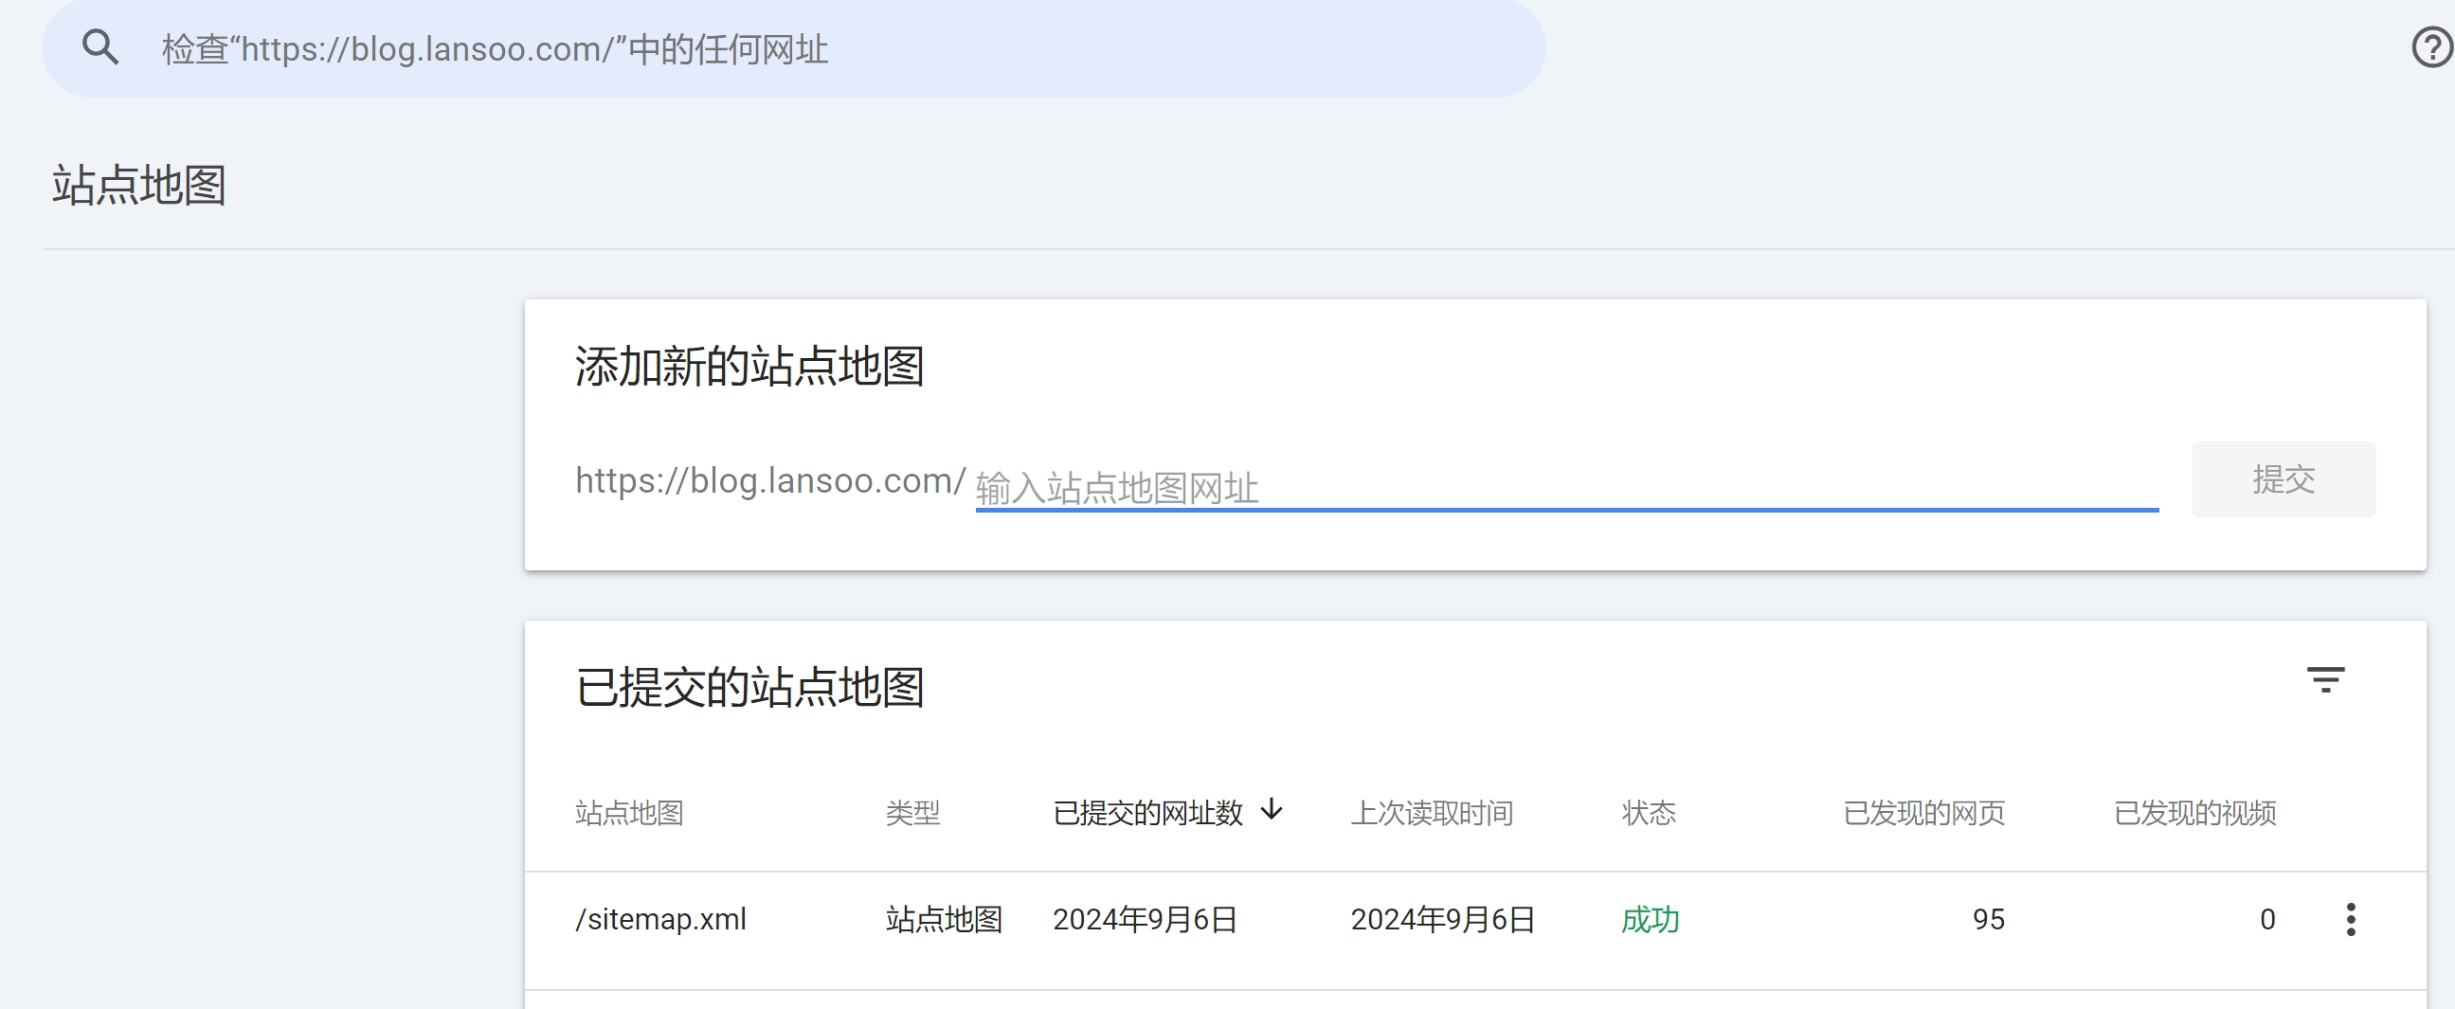
Task: Click the 站点地图 type cell in the sitemap row
Action: pyautogui.click(x=944, y=919)
